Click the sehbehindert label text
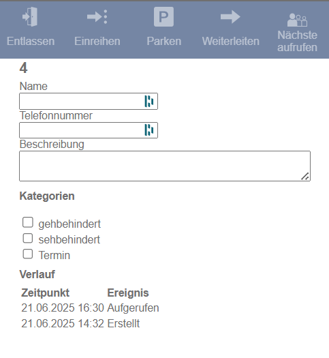 point(69,239)
